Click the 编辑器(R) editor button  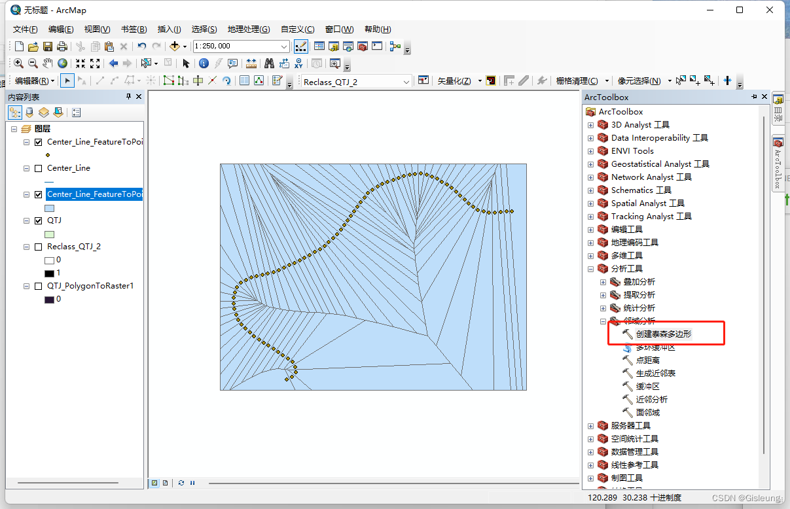[34, 81]
